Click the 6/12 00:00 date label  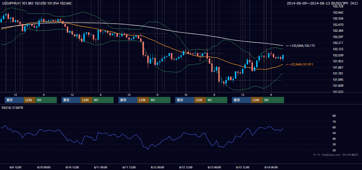pos(157,167)
